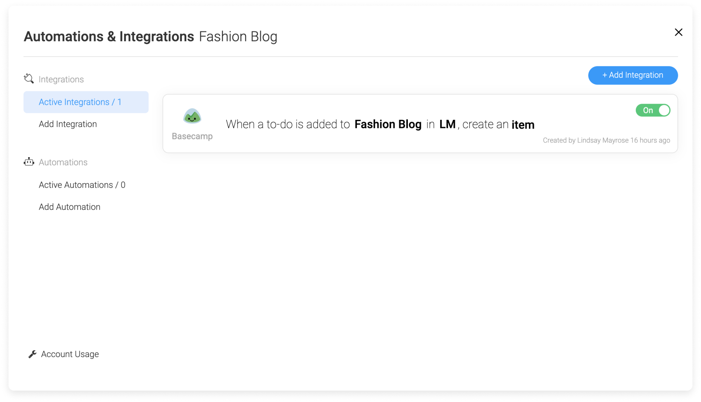Turn off the Basecamp integration toggle

[653, 110]
